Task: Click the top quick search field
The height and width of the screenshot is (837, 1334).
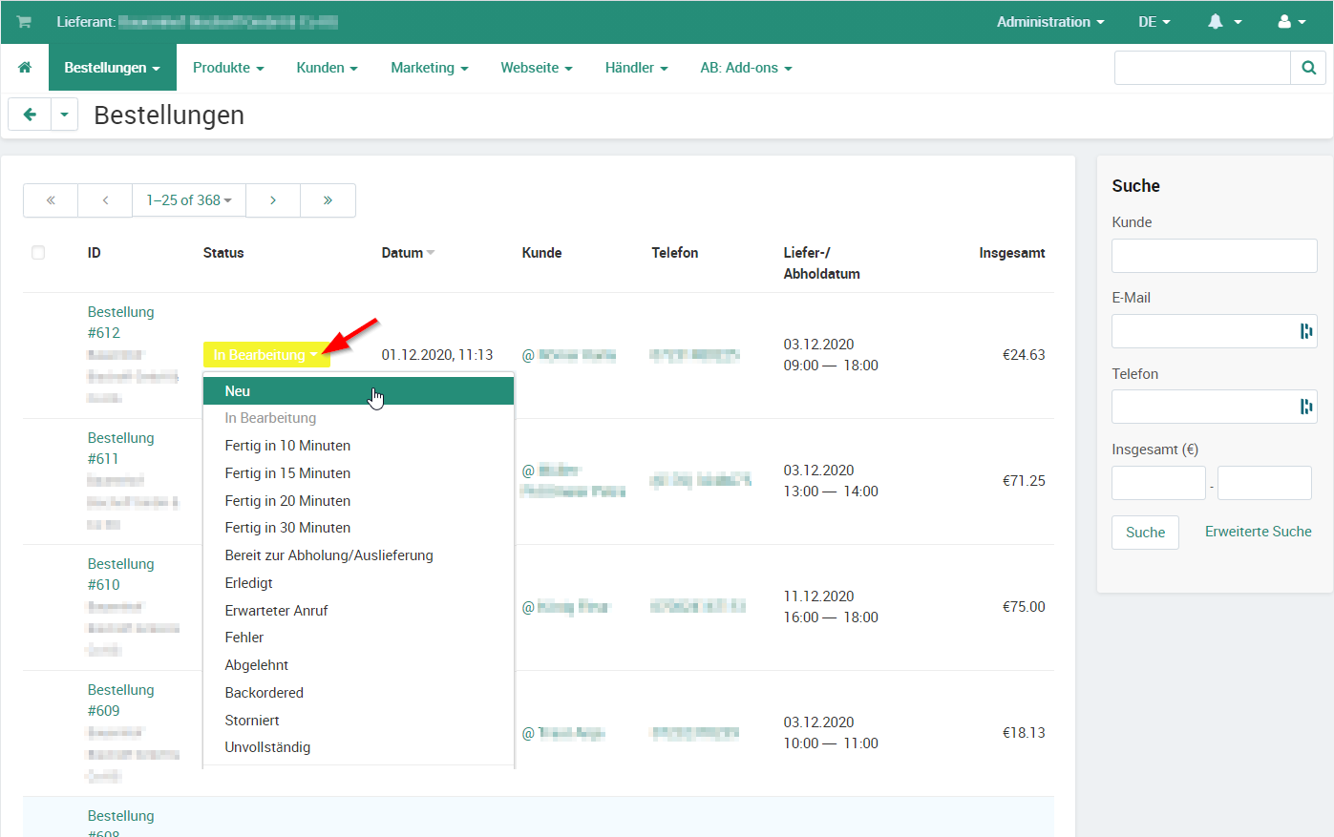Action: click(x=1202, y=68)
